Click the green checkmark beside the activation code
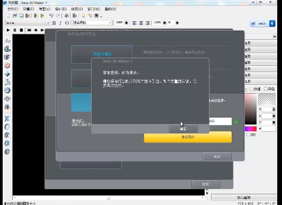 236,121
